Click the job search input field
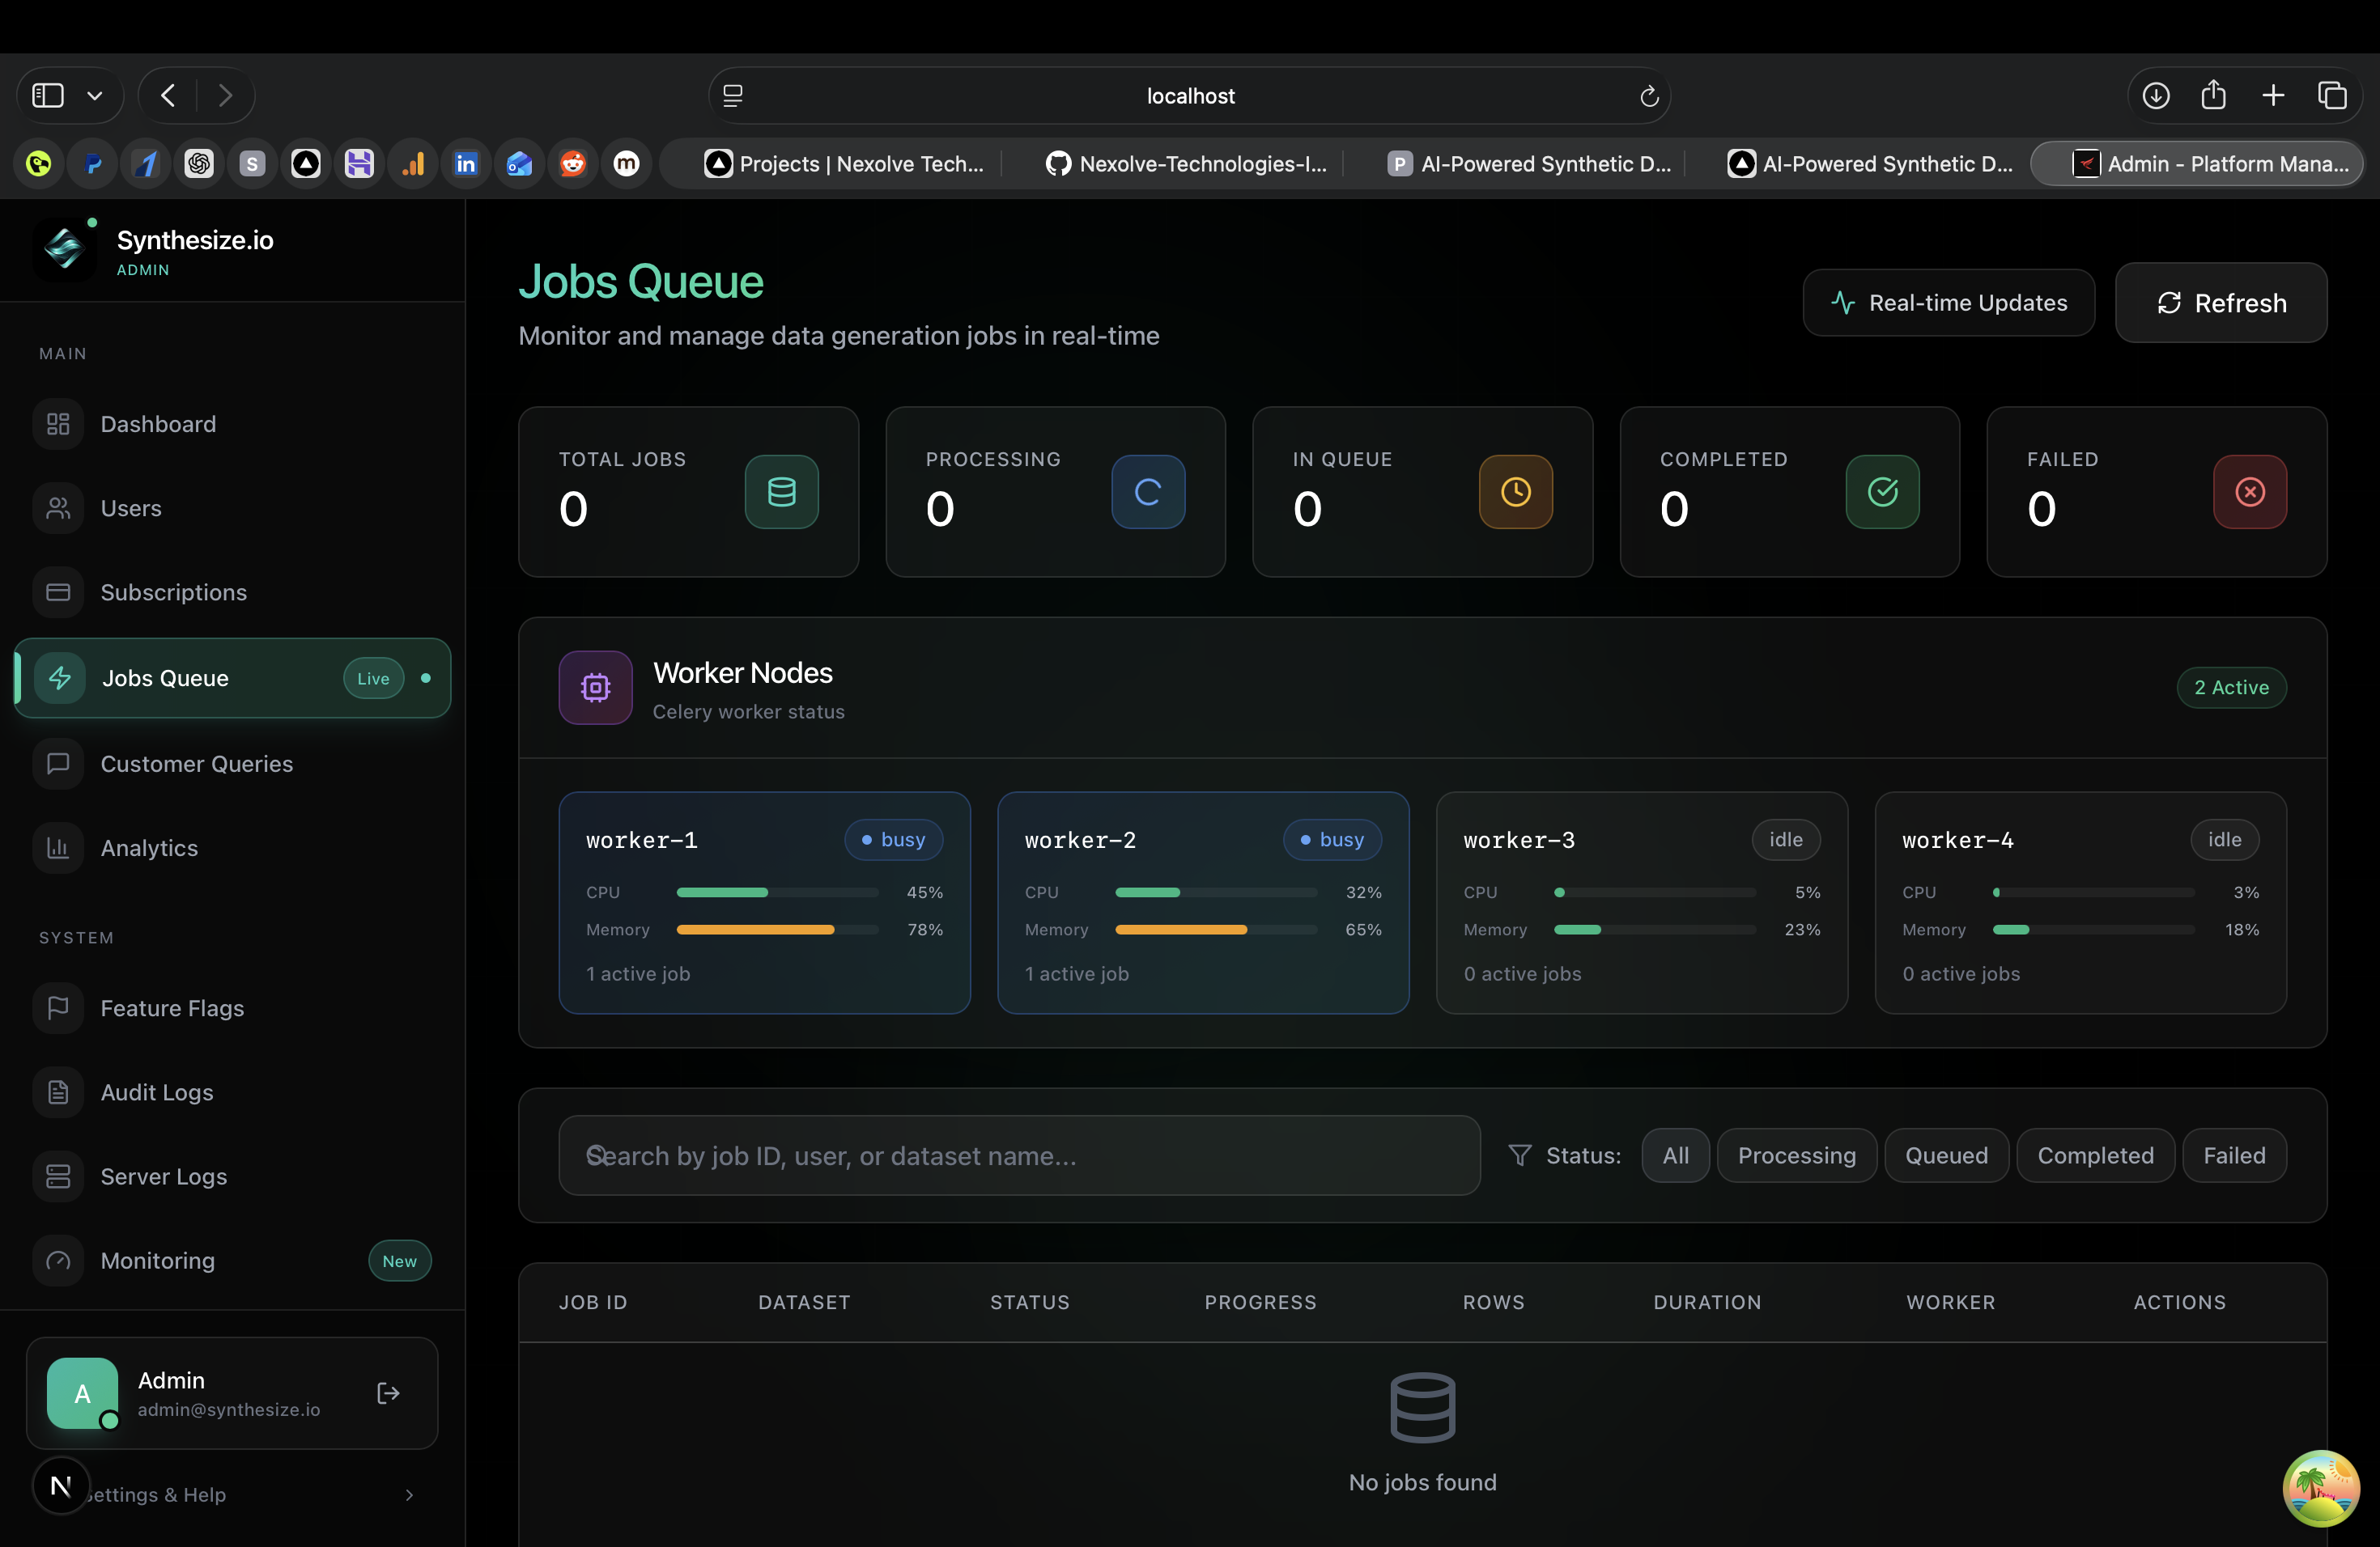Screen dimensions: 2380x1547 point(1018,1155)
